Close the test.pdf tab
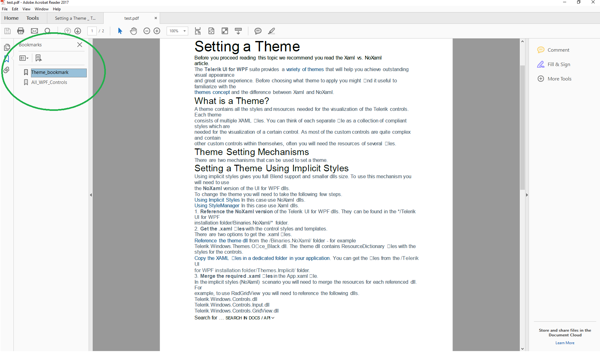Image resolution: width=600 pixels, height=352 pixels. click(156, 18)
